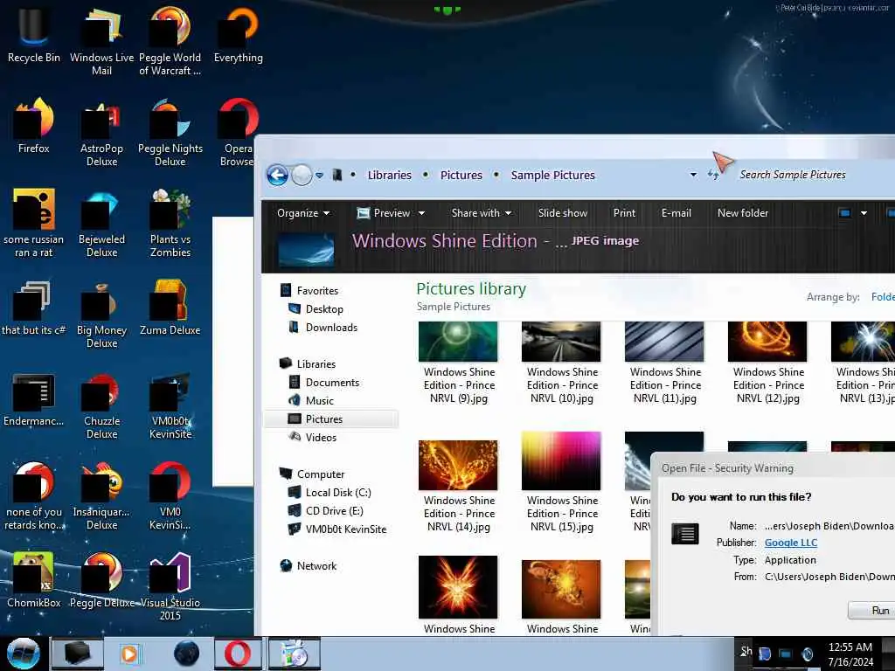The width and height of the screenshot is (895, 671).
Task: Open Bejeweled Deluxe desktop icon
Action: (101, 223)
